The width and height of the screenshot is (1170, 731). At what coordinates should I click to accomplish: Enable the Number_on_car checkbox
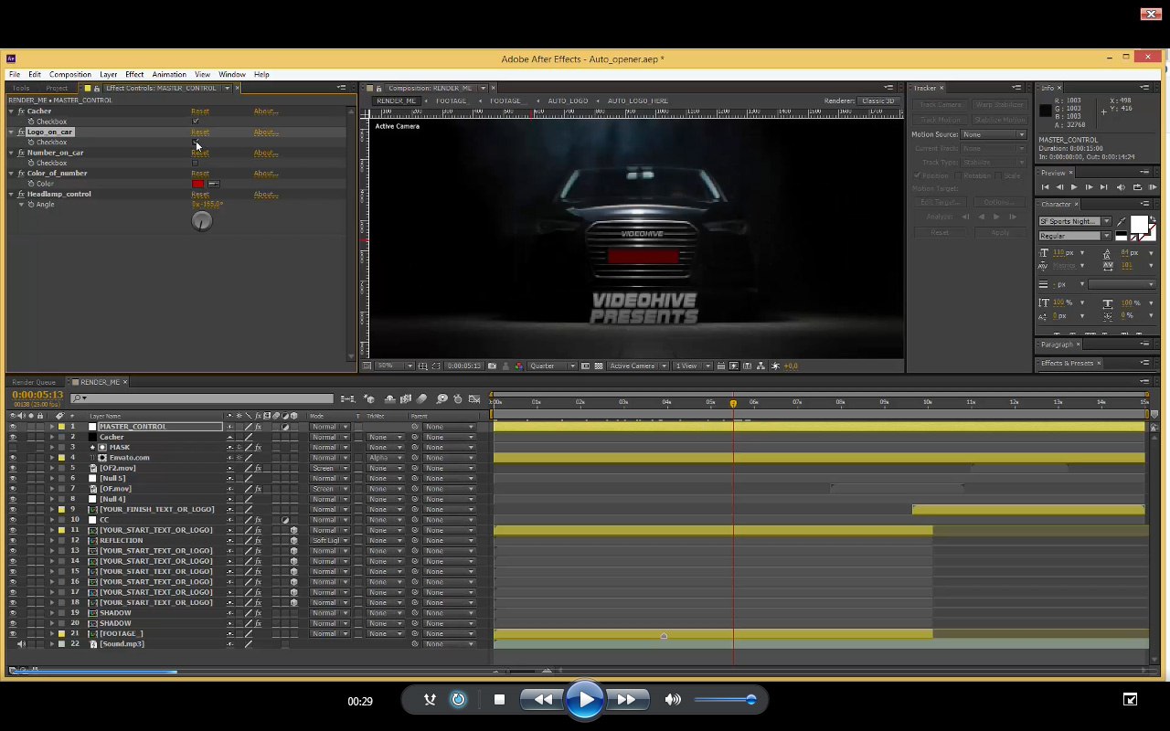(x=196, y=164)
